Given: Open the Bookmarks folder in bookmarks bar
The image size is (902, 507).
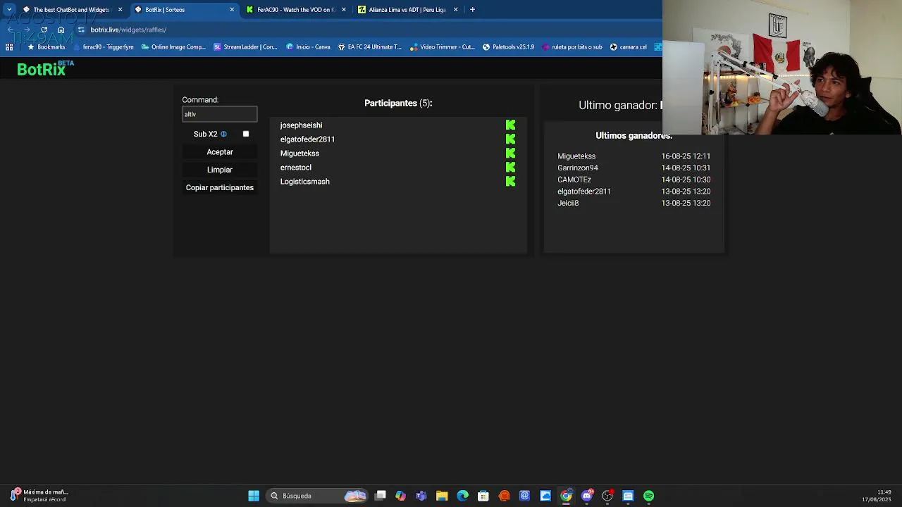Looking at the screenshot, I should [x=46, y=47].
